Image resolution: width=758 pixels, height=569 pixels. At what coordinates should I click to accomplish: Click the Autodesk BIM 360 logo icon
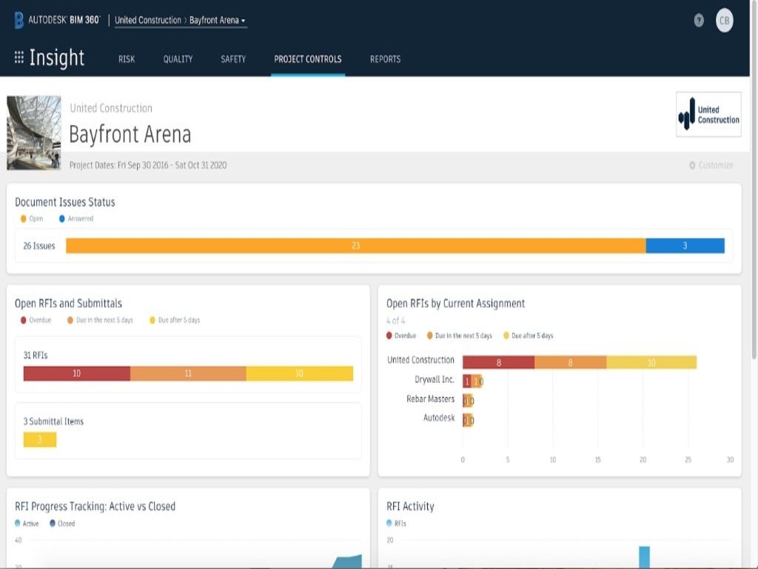pyautogui.click(x=19, y=20)
